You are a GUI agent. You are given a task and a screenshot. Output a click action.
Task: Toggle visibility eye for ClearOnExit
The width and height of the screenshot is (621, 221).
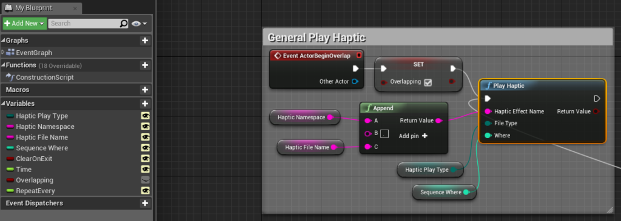click(146, 159)
